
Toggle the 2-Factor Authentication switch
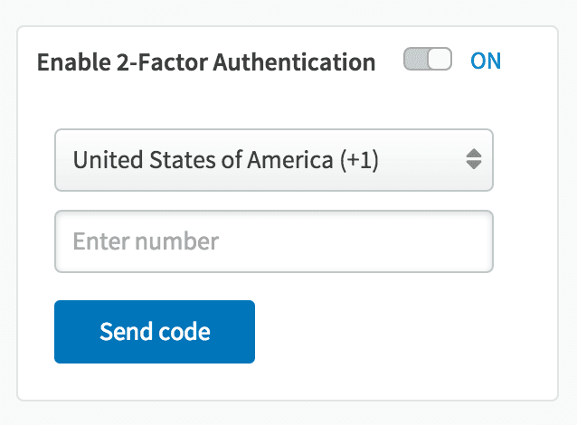click(427, 61)
